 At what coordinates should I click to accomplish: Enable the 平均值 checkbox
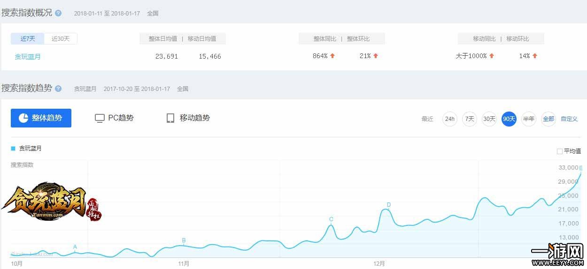point(559,151)
